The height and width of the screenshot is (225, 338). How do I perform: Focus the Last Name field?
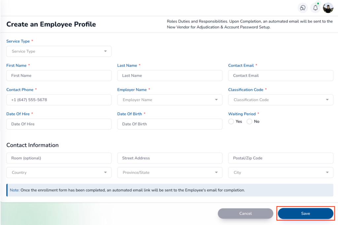tap(170, 75)
